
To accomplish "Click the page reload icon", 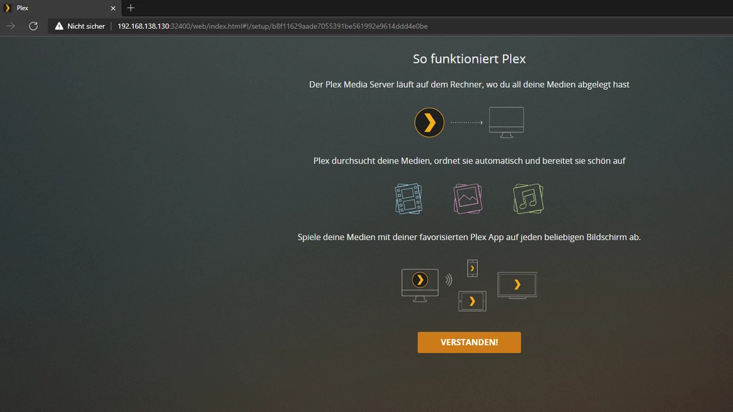I will pyautogui.click(x=33, y=26).
